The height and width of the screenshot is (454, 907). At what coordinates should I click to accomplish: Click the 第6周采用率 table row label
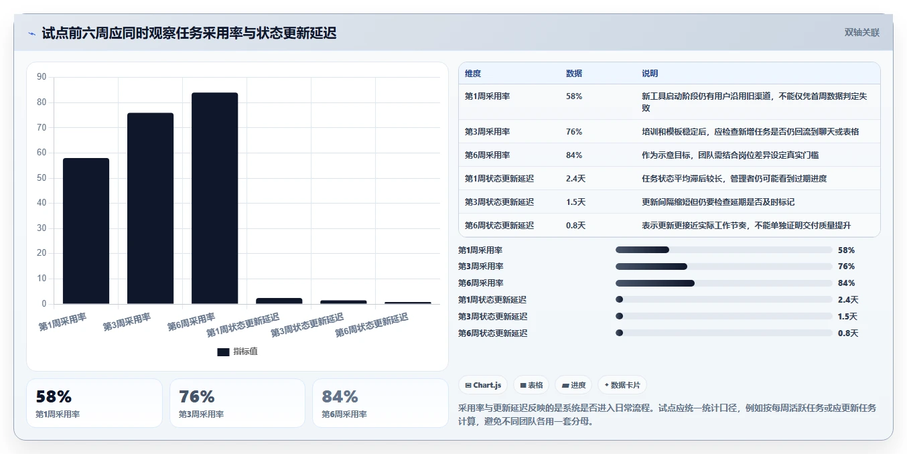coord(488,155)
